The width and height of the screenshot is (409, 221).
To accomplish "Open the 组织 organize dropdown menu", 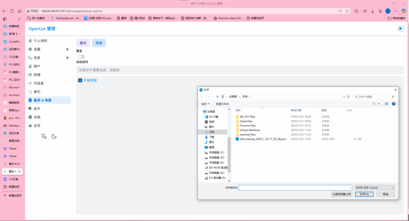I will 206,104.
